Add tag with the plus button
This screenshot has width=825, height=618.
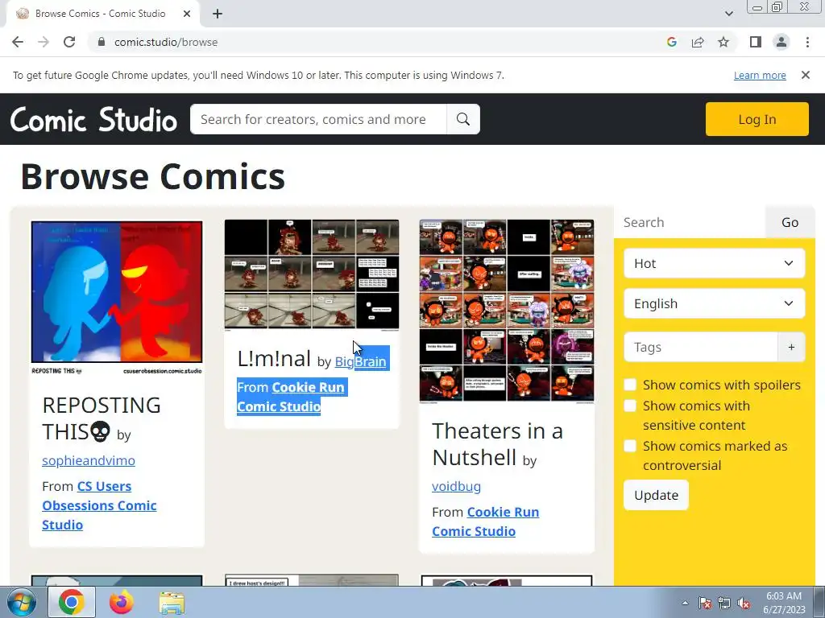click(791, 347)
